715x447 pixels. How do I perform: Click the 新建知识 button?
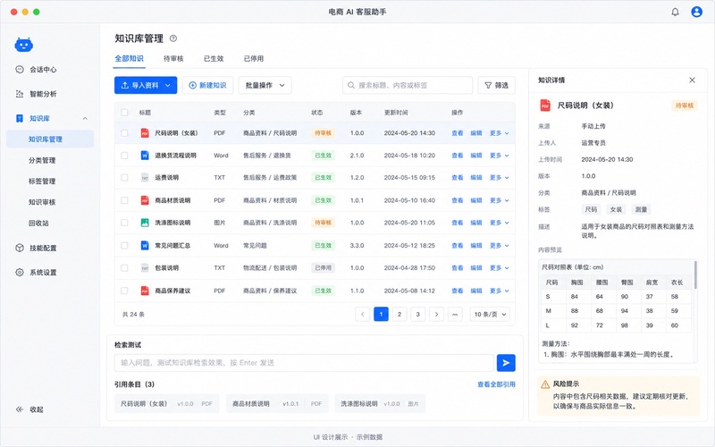(x=207, y=85)
